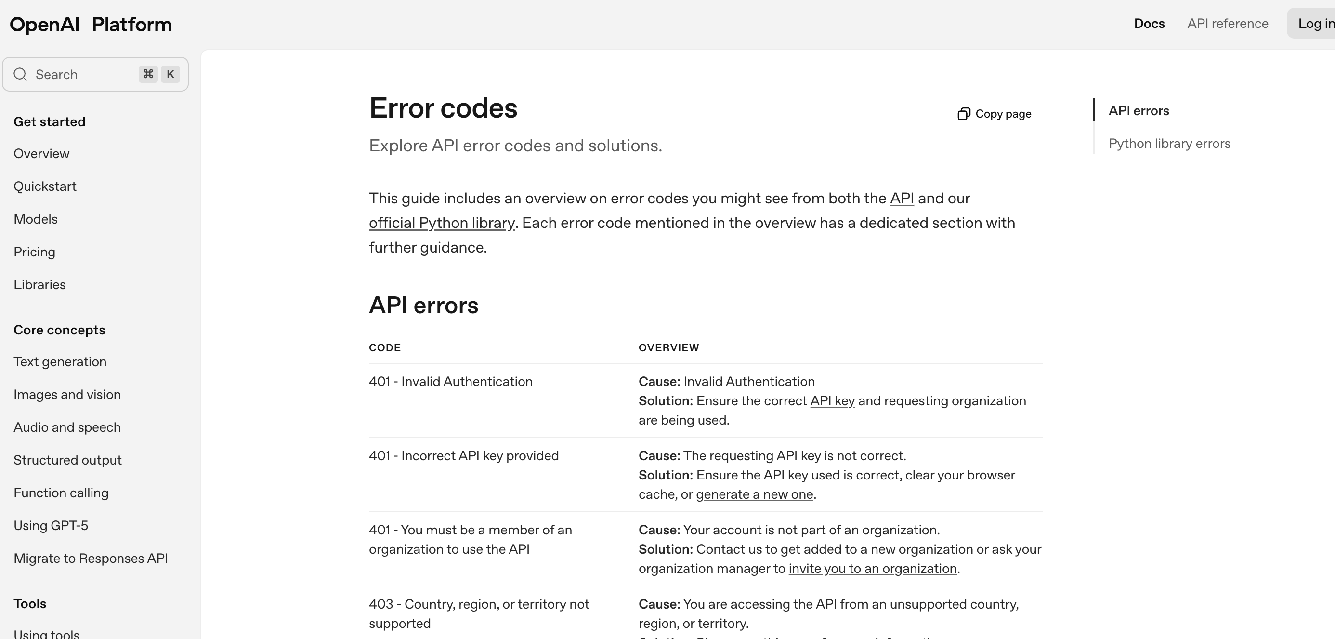The height and width of the screenshot is (639, 1335).
Task: Open the API key link
Action: [x=832, y=400]
